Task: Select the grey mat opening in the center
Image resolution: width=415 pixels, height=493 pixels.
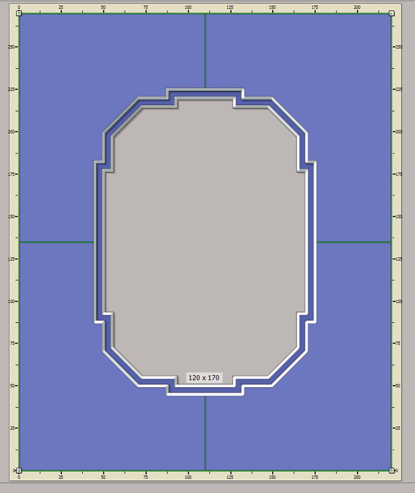Action: coord(205,242)
